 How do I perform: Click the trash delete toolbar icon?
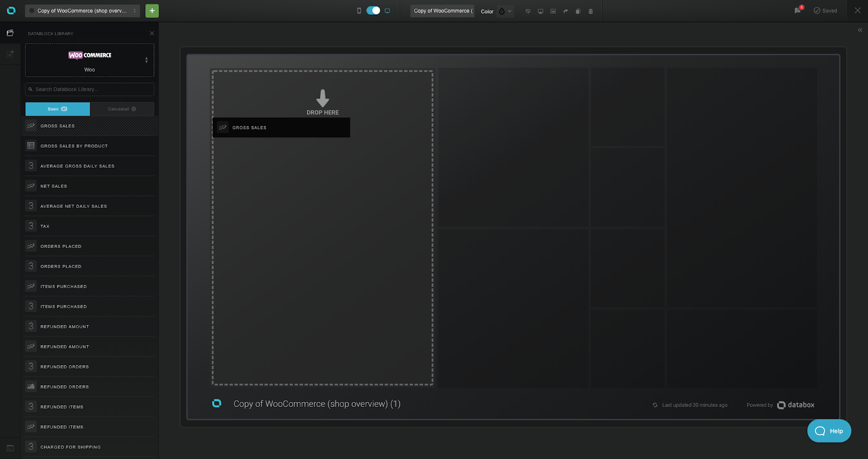pyautogui.click(x=591, y=11)
